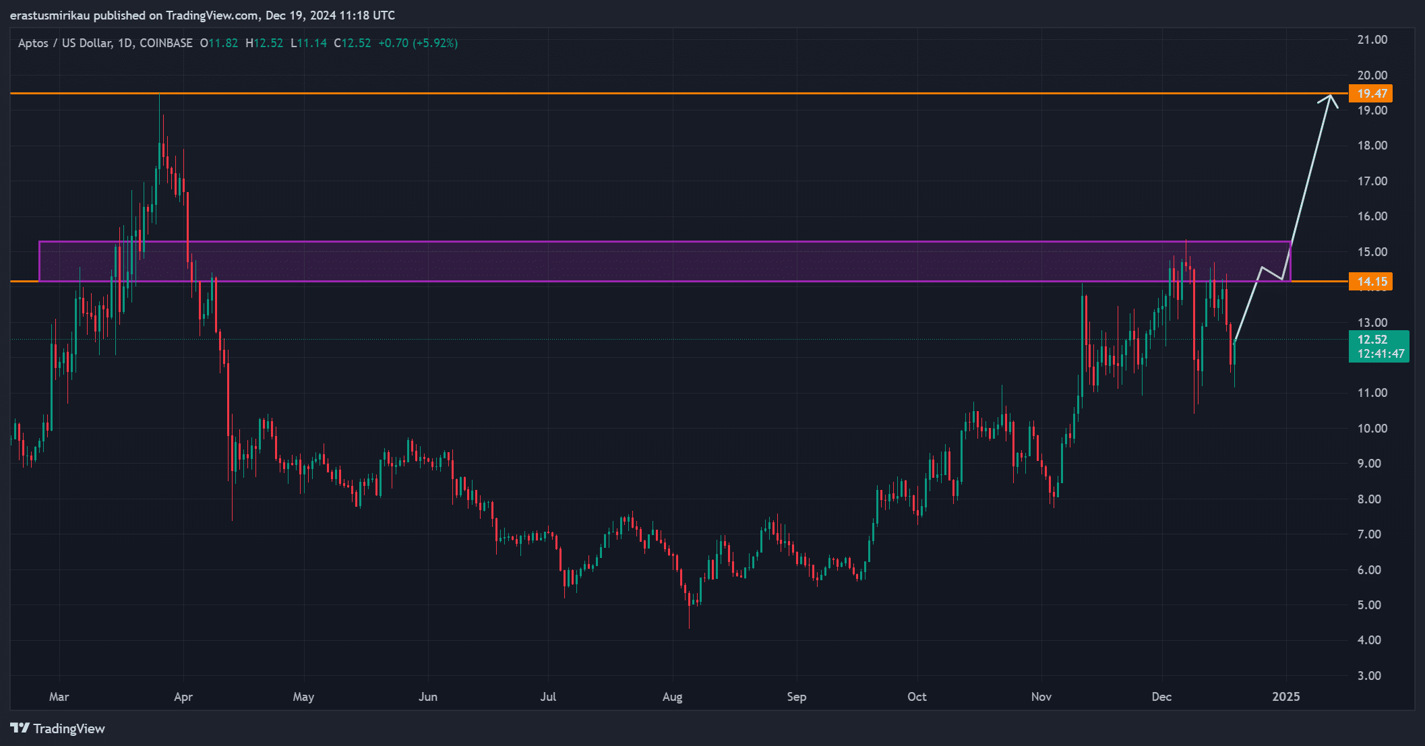Click the high value H12.52

click(264, 43)
